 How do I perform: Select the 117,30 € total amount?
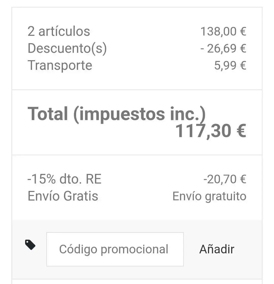(211, 131)
